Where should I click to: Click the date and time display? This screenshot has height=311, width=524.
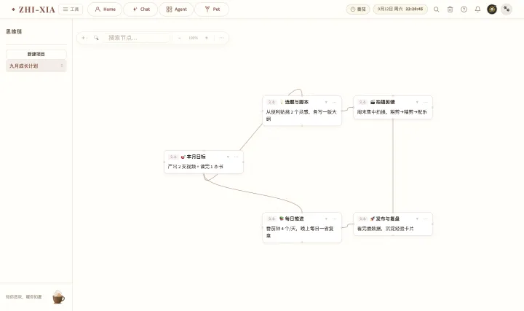(x=400, y=9)
